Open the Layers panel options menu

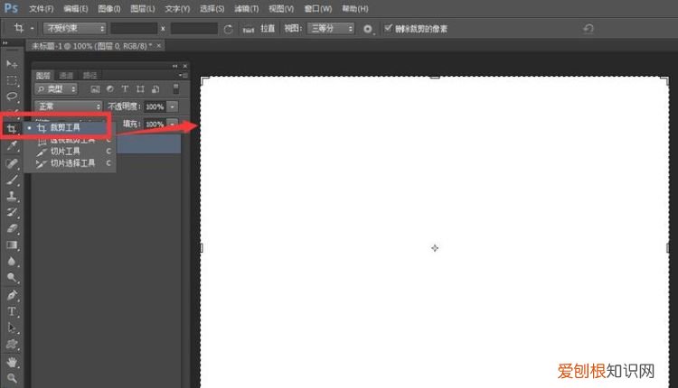184,75
